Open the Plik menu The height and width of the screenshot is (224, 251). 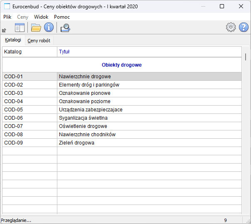pyautogui.click(x=7, y=17)
